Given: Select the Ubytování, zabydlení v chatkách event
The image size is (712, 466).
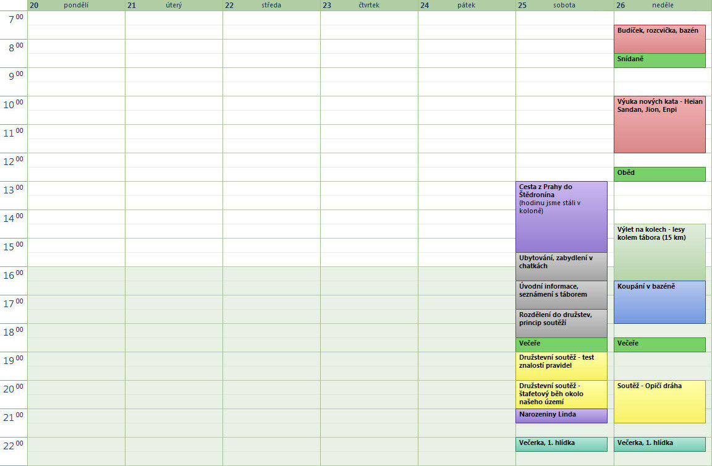Looking at the screenshot, I should [x=561, y=266].
